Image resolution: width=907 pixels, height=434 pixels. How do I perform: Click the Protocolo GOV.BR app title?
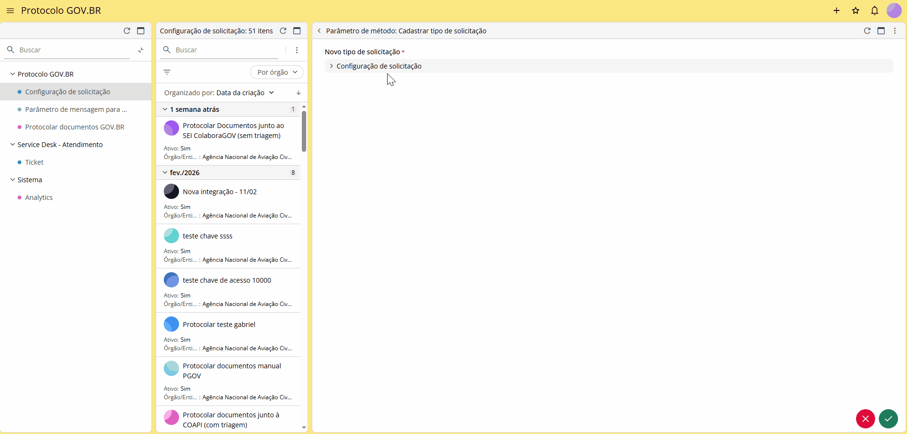[x=61, y=10]
